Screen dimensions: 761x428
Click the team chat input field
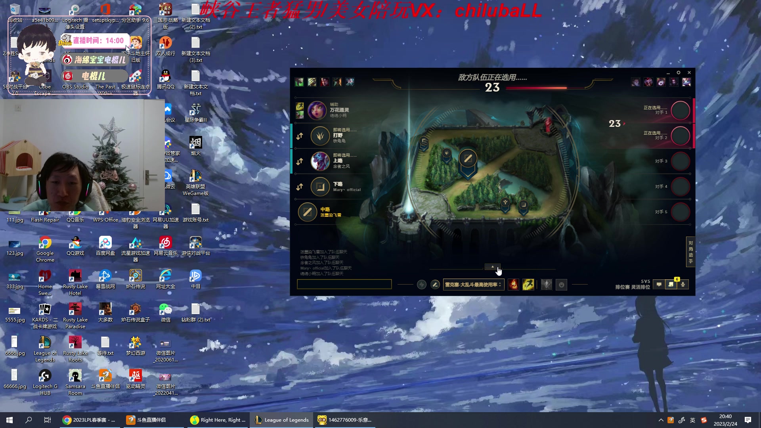pos(344,284)
